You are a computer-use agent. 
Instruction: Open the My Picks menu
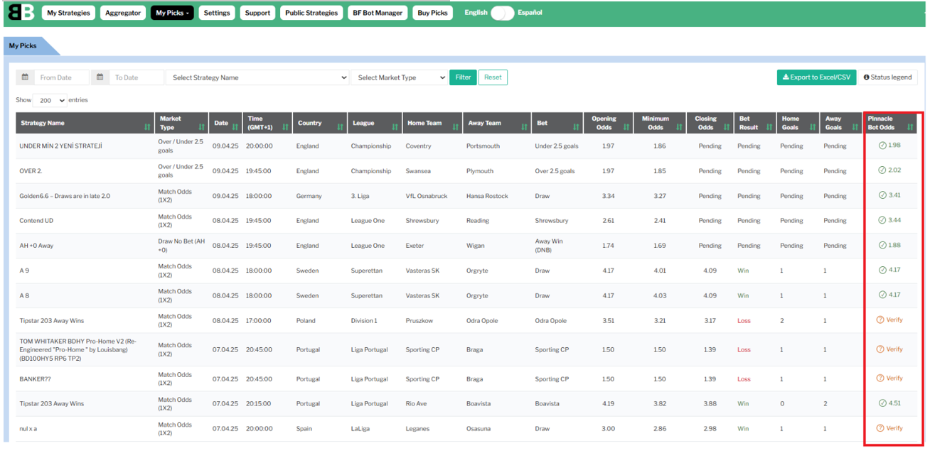[172, 13]
